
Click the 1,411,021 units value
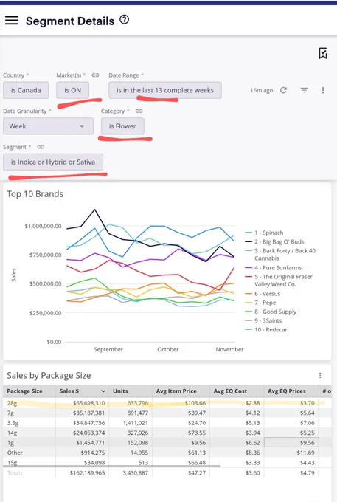click(136, 423)
